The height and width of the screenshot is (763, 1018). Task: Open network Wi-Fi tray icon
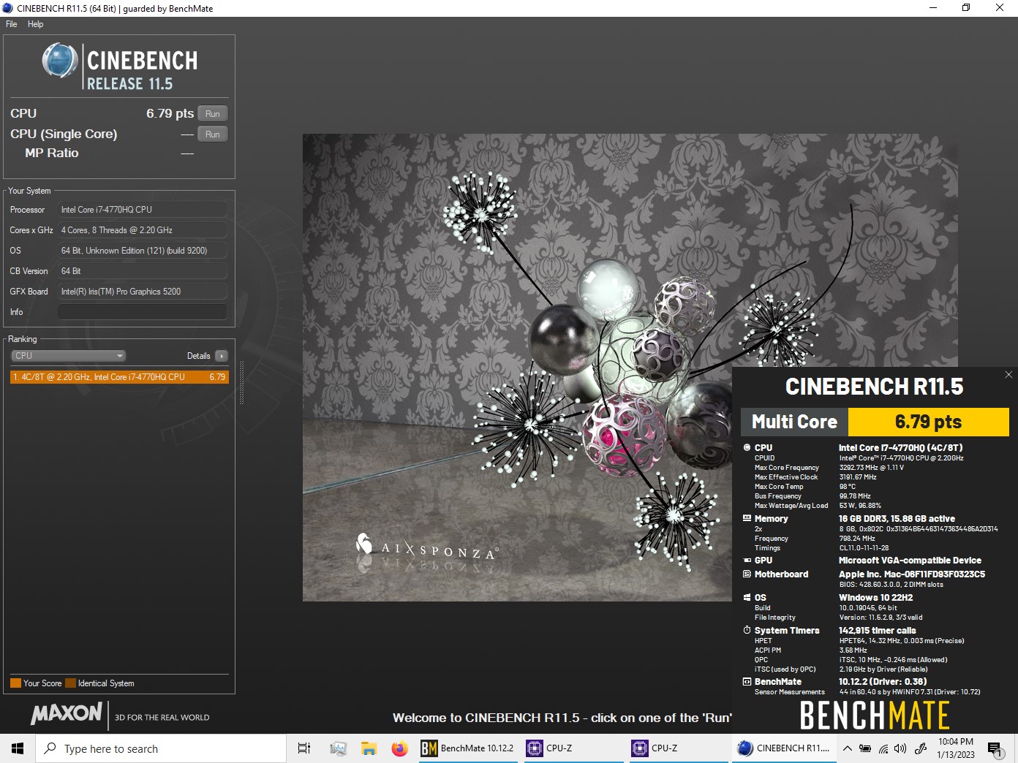pyautogui.click(x=883, y=748)
